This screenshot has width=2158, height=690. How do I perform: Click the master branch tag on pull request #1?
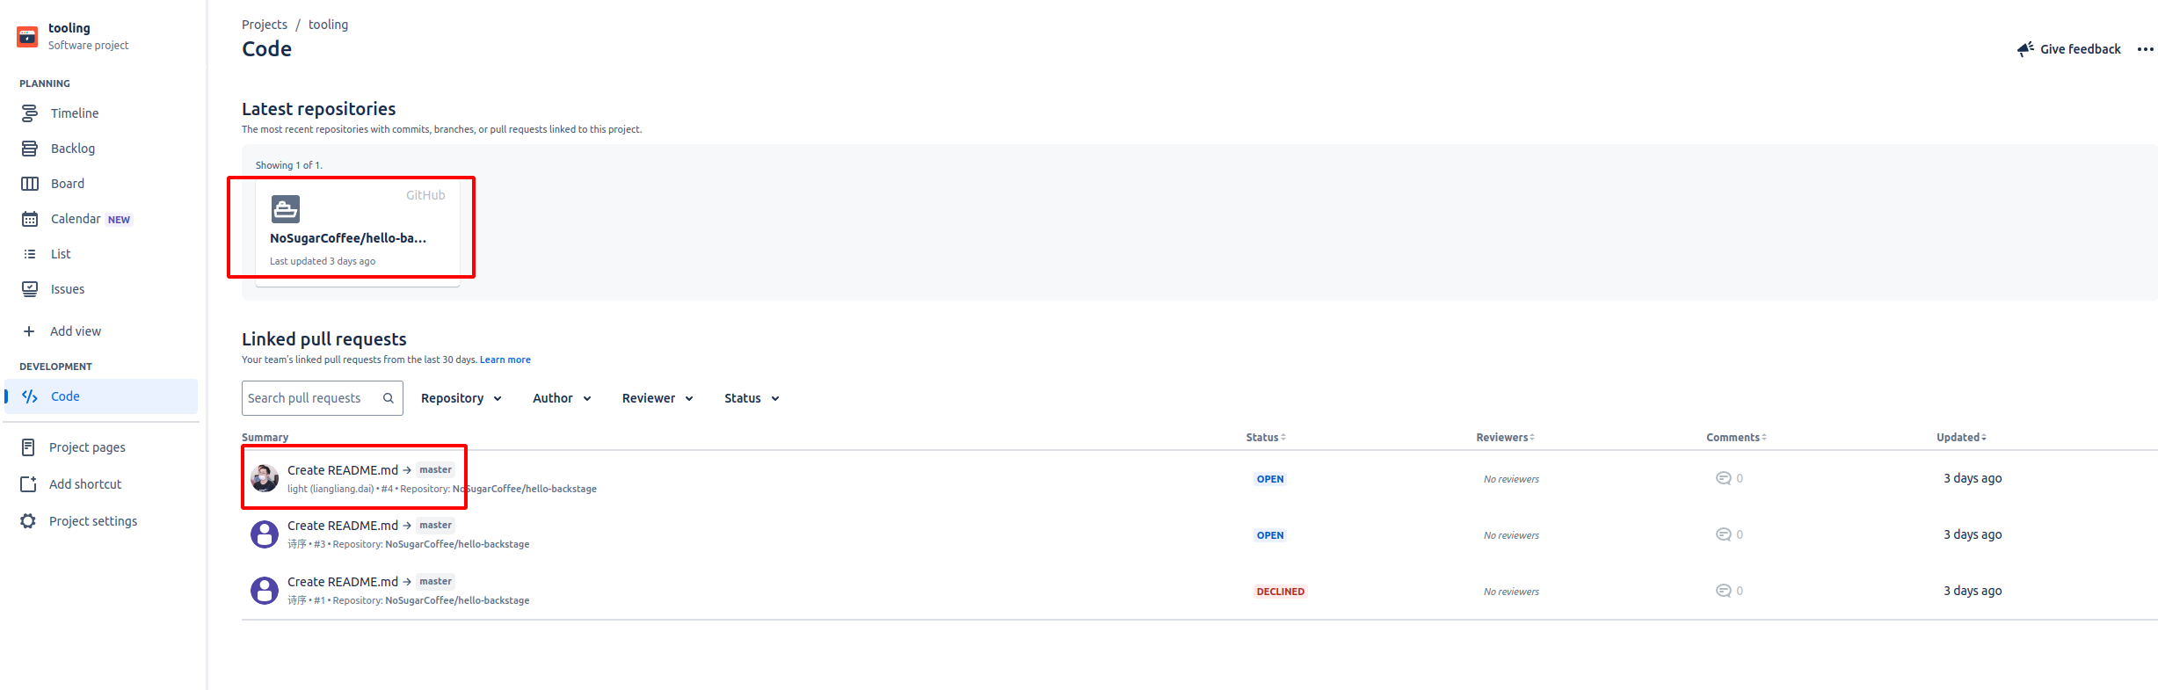(436, 581)
